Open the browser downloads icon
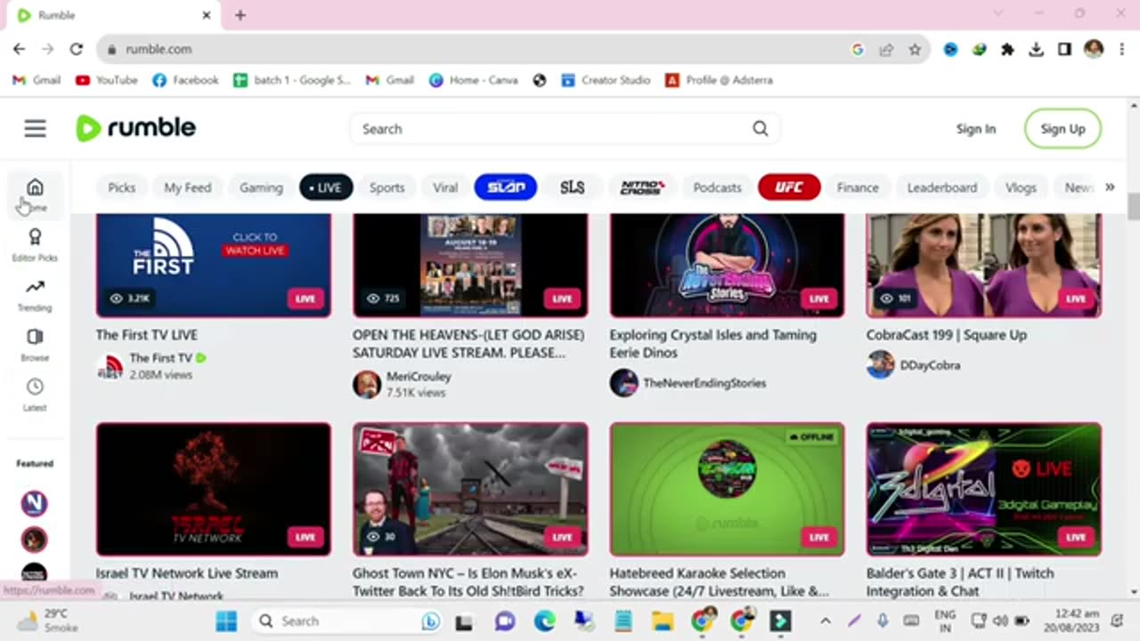1140x641 pixels. coord(1036,50)
